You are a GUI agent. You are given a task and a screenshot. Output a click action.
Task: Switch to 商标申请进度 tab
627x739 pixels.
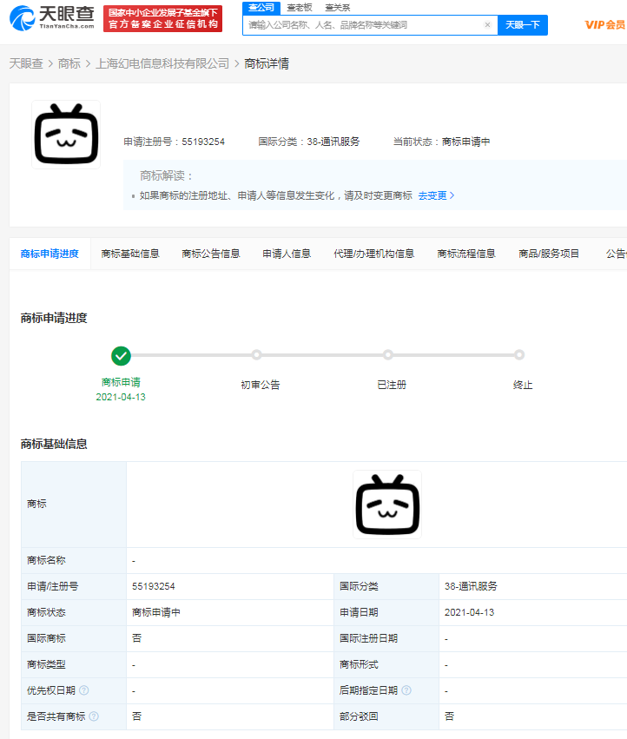coord(49,254)
